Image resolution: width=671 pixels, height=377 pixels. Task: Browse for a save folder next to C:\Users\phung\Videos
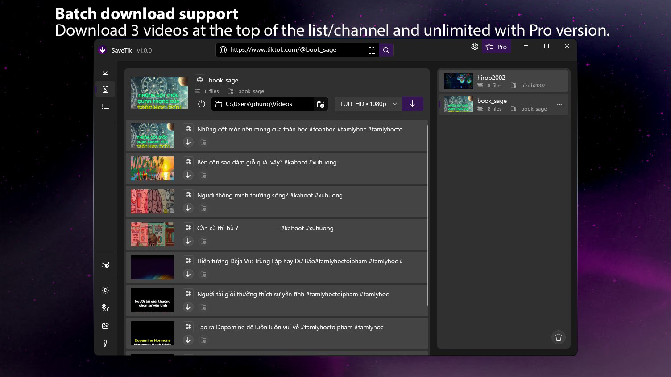[321, 104]
